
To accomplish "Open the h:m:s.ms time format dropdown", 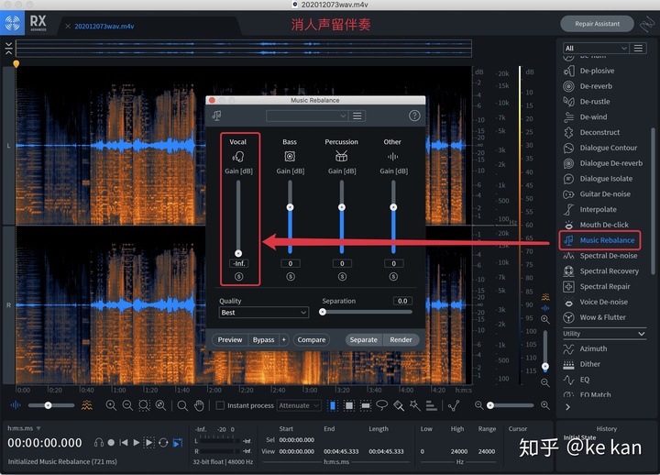I will click(24, 428).
